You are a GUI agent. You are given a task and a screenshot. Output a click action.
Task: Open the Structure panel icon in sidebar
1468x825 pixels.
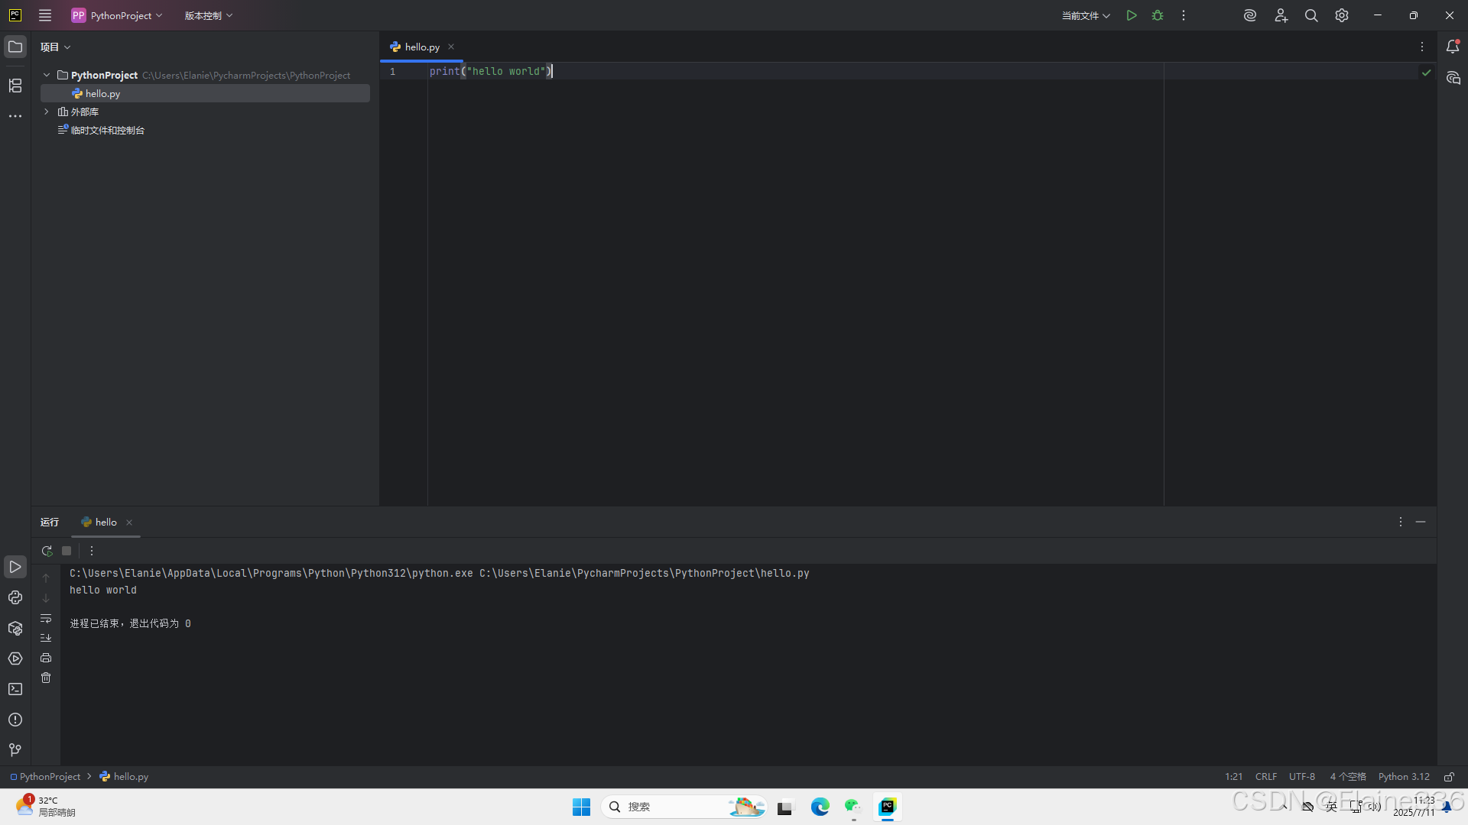[x=15, y=86]
